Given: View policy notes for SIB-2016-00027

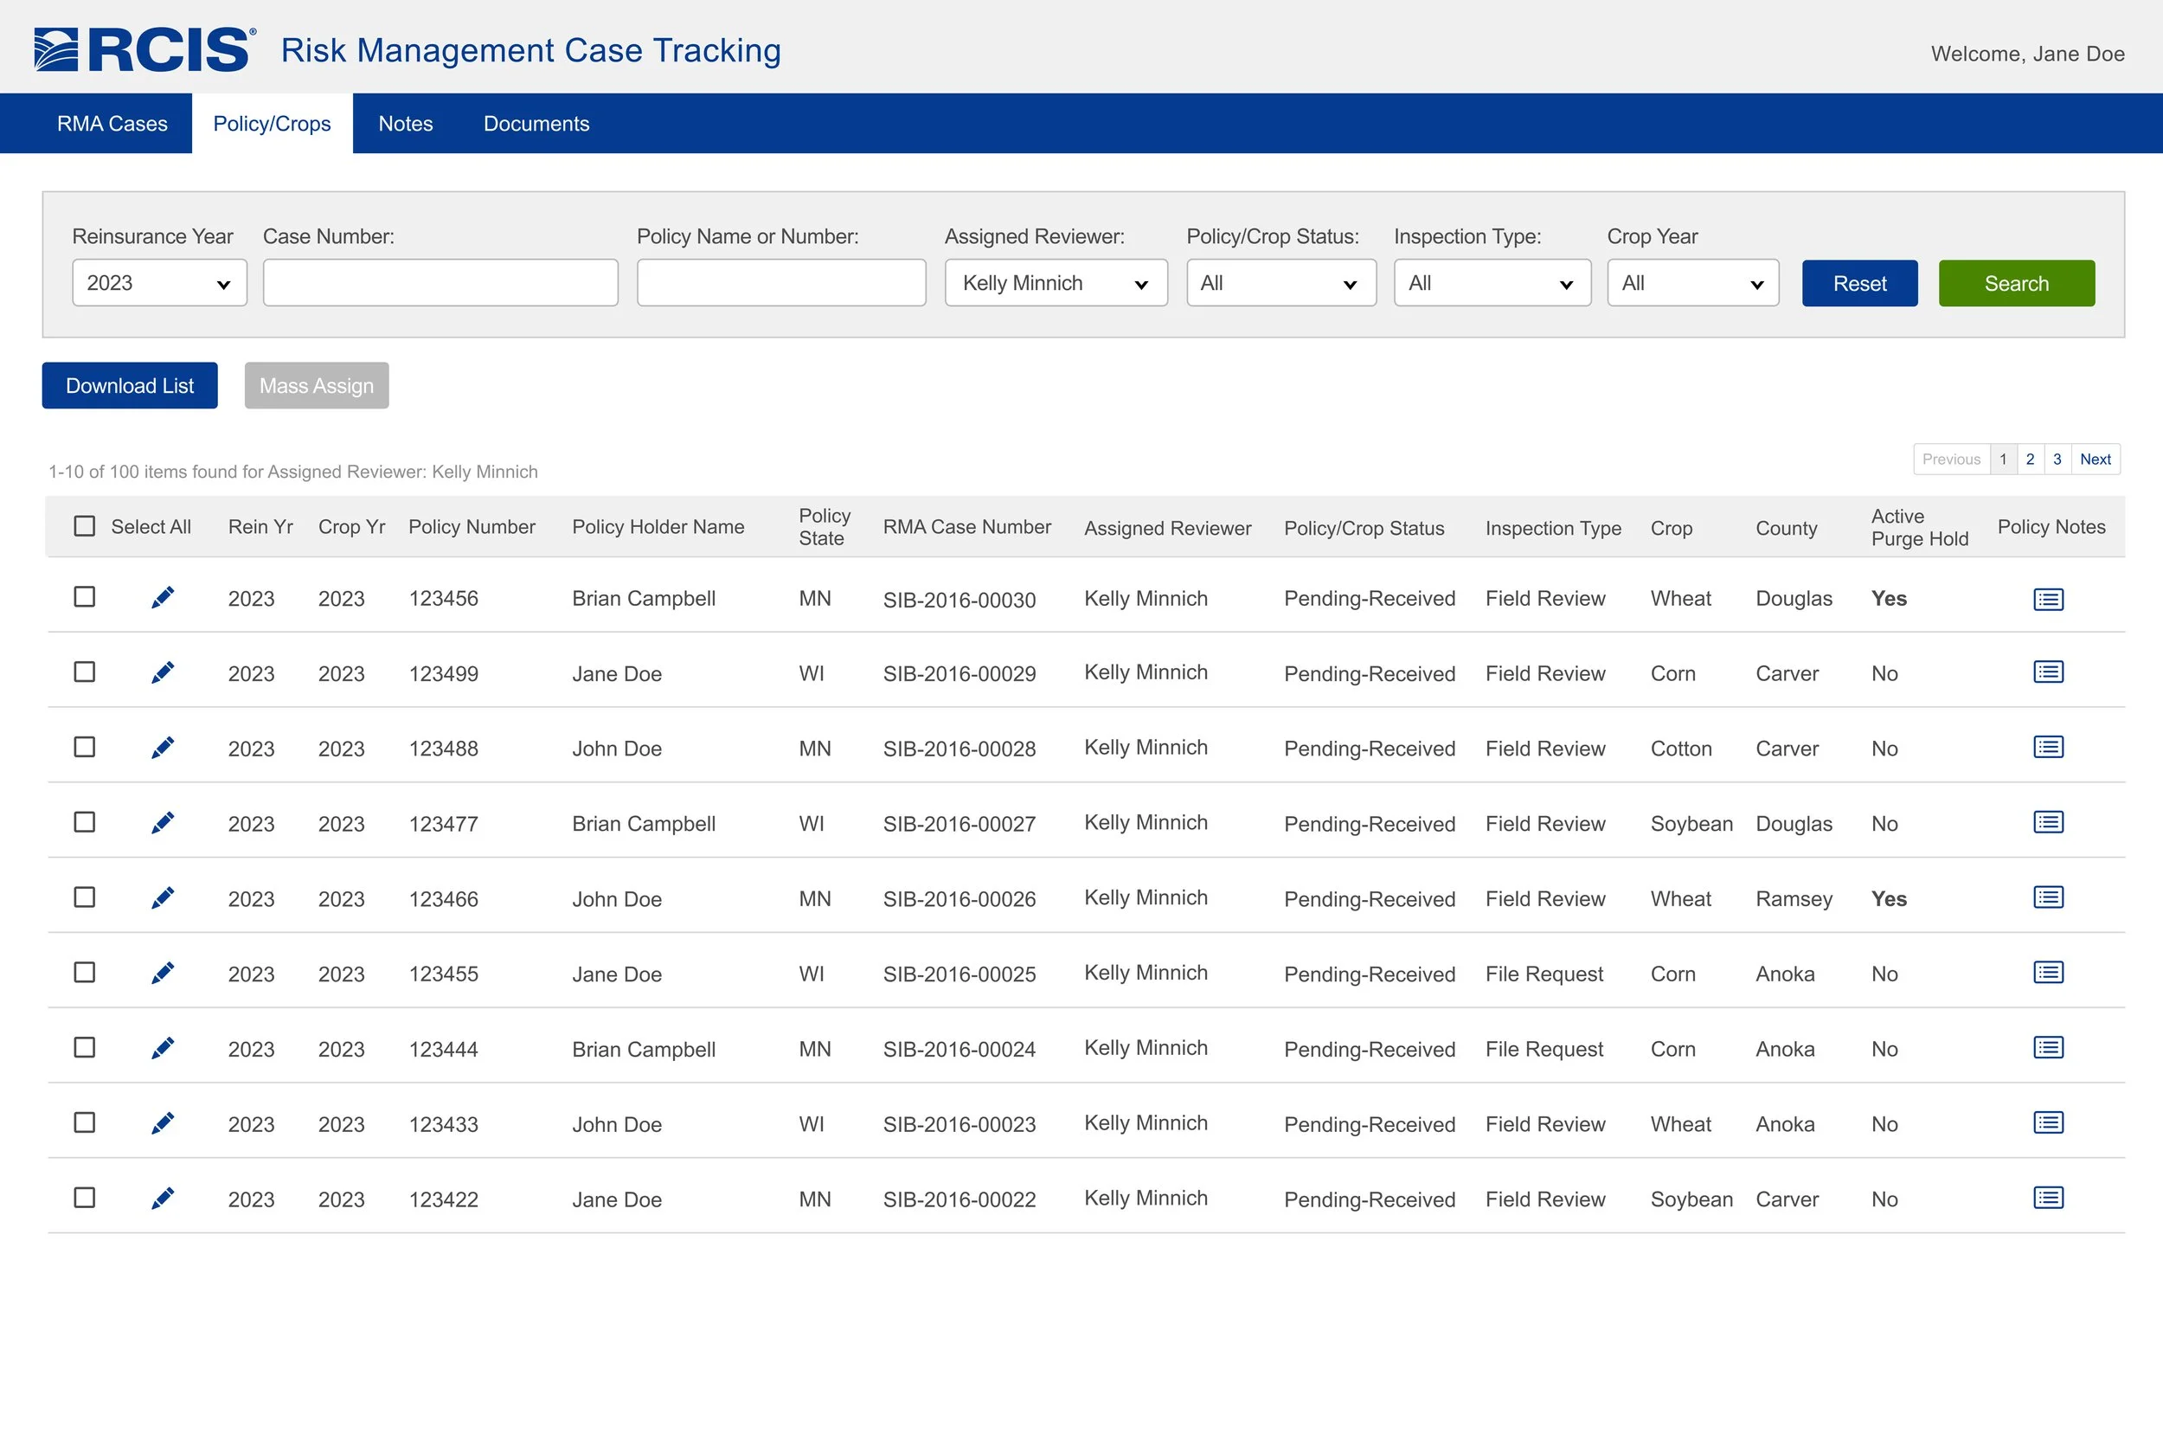Looking at the screenshot, I should (2047, 823).
